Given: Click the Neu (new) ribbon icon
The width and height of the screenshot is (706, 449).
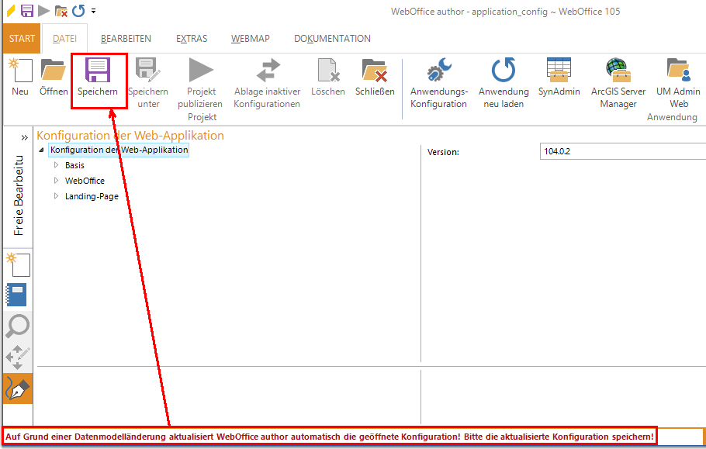Looking at the screenshot, I should (20, 71).
